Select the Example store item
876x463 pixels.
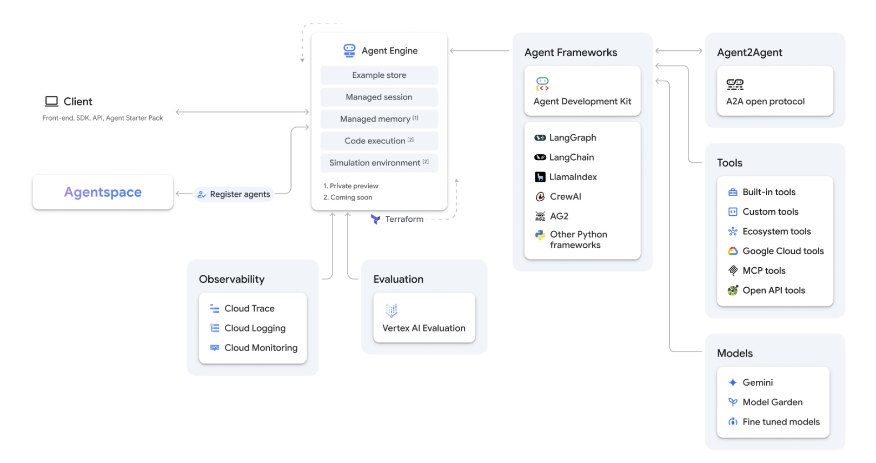pyautogui.click(x=379, y=75)
